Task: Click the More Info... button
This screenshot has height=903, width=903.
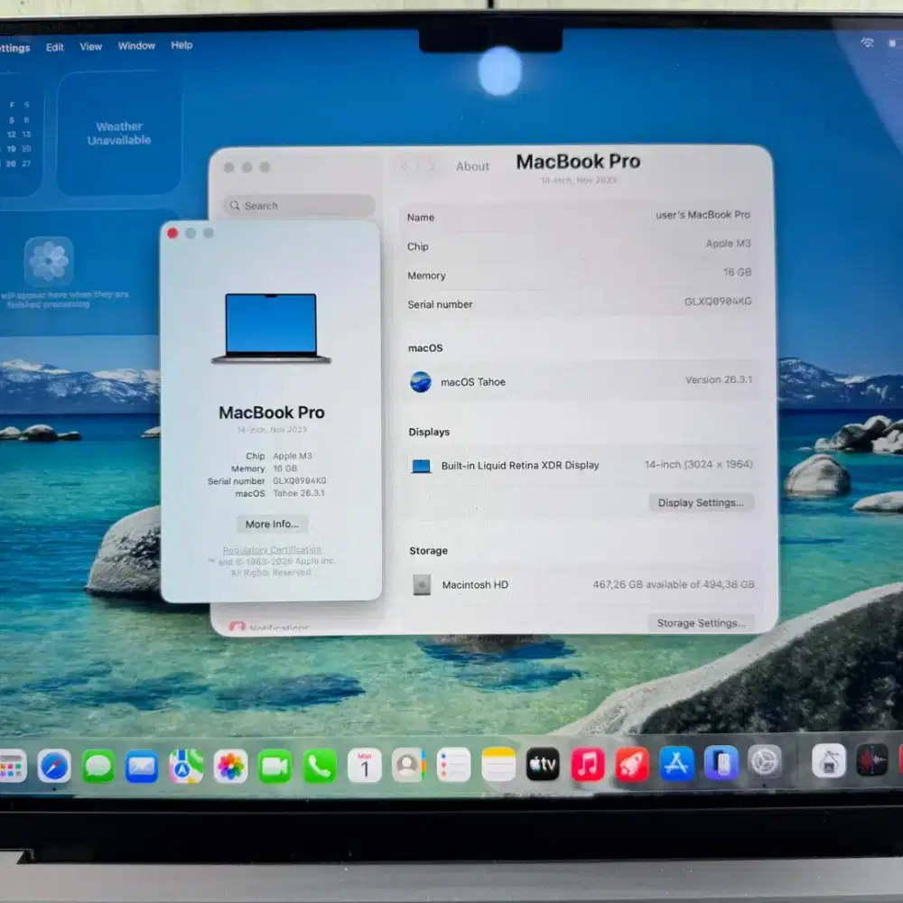Action: 272,524
